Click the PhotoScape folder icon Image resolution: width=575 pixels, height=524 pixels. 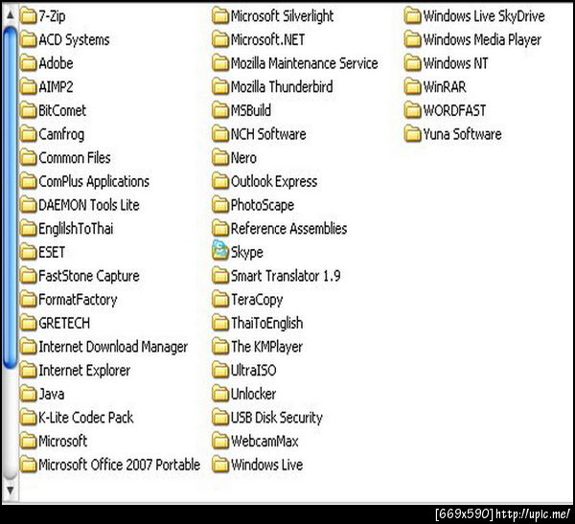coord(220,205)
